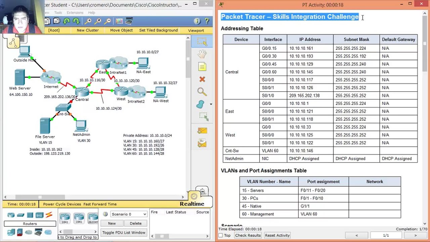Activate the Move Layout hand tool

[202, 54]
